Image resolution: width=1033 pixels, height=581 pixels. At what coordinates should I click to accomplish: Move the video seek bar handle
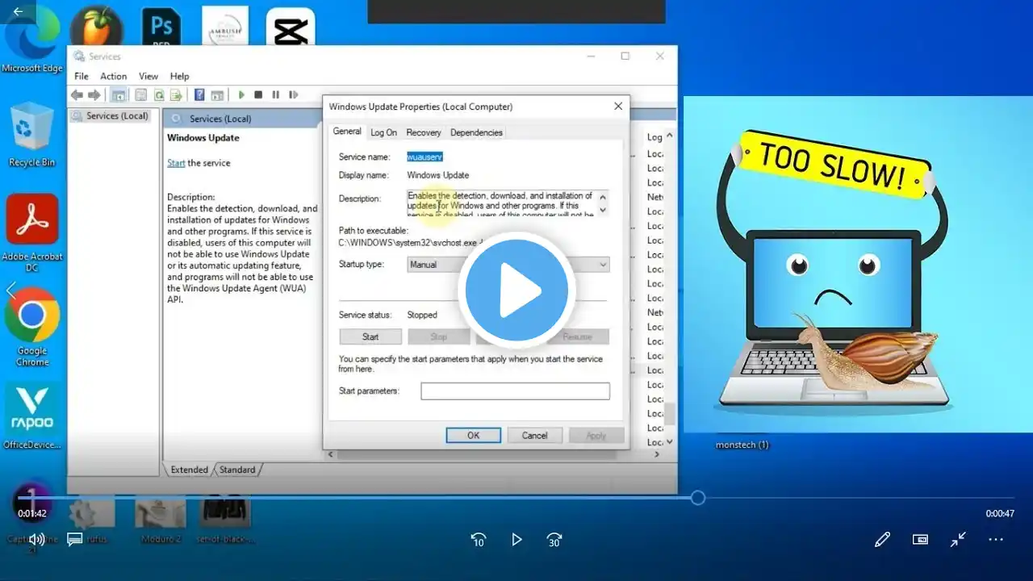pos(698,498)
